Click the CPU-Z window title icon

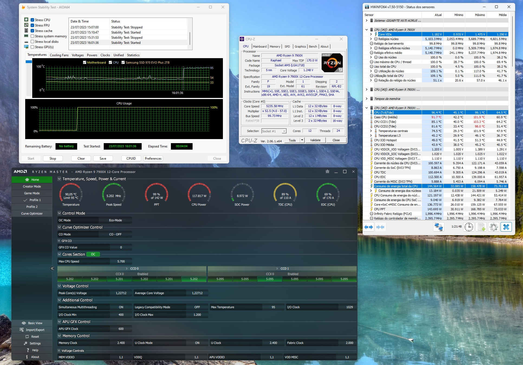[x=242, y=39]
